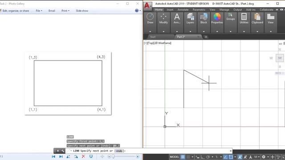This screenshot has height=160, width=285.
Task: Rotate photo clockwise in Photo Gallery
Action: [x=76, y=156]
